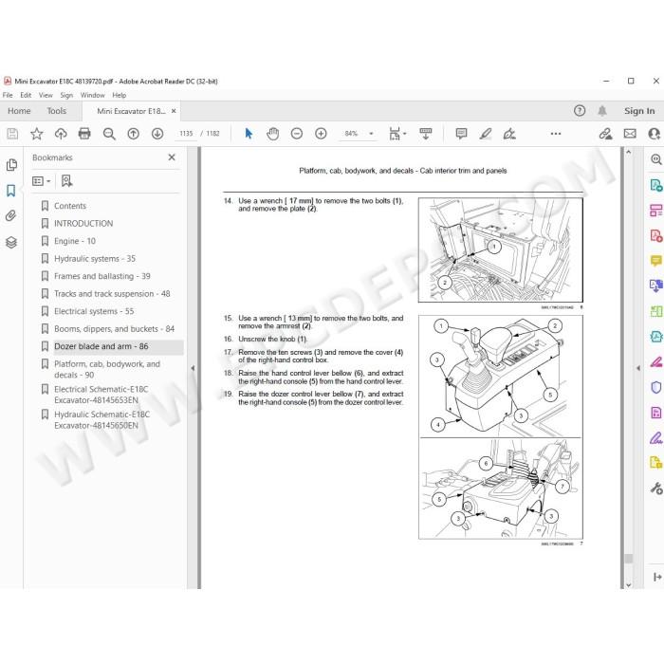The width and height of the screenshot is (664, 664).
Task: Open the help question mark icon
Action: (x=580, y=111)
